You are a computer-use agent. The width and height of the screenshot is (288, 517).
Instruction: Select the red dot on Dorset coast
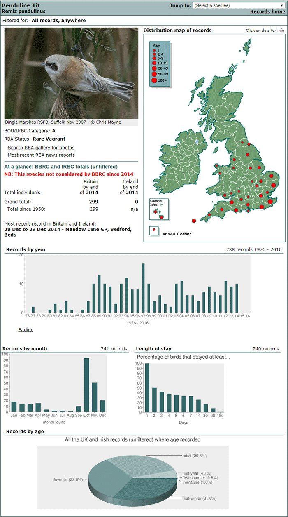pos(236,210)
